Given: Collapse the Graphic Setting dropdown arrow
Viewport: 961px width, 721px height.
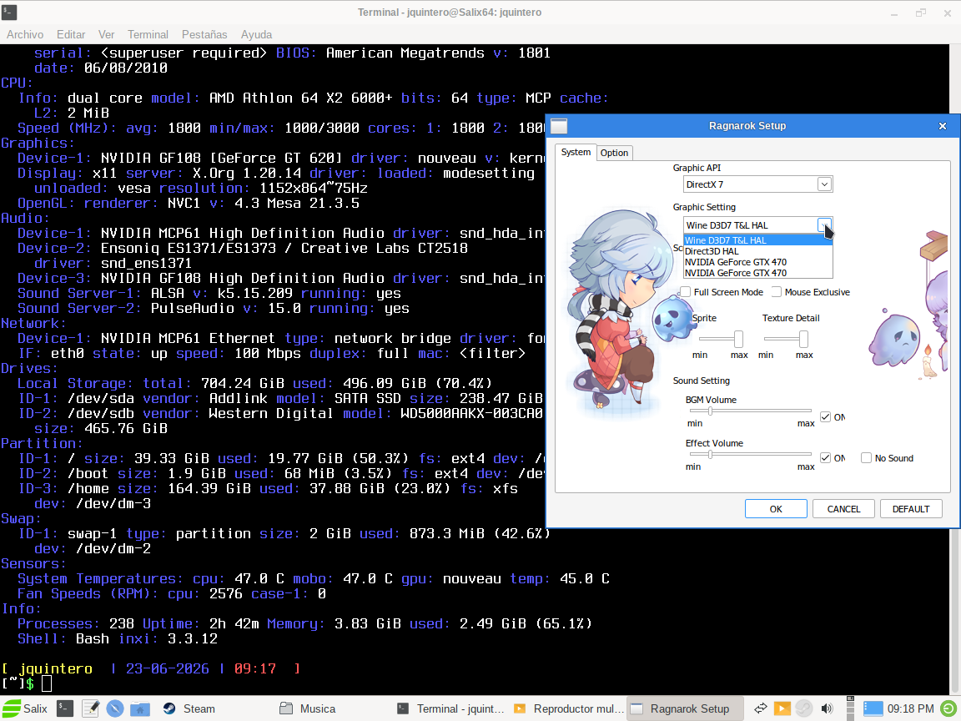Looking at the screenshot, I should click(x=824, y=225).
